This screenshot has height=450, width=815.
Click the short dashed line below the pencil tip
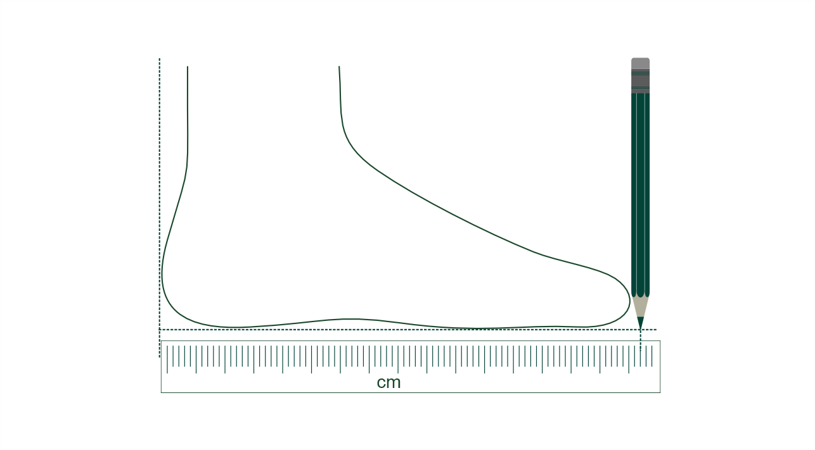click(640, 341)
